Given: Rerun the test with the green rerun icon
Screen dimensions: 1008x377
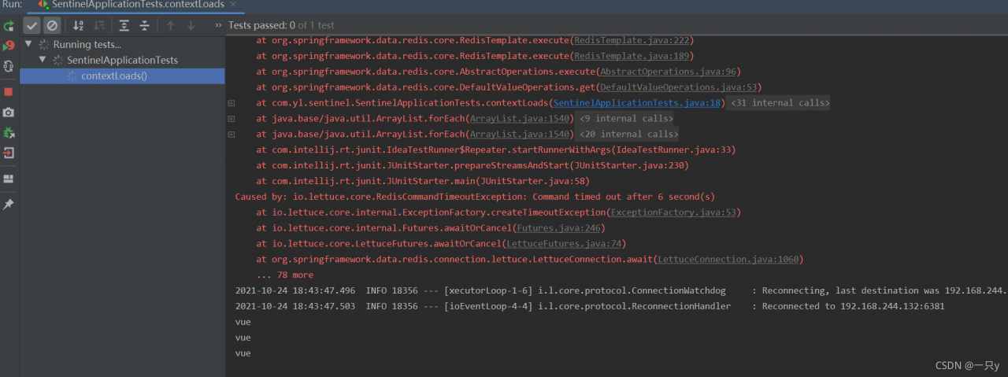Looking at the screenshot, I should [9, 26].
